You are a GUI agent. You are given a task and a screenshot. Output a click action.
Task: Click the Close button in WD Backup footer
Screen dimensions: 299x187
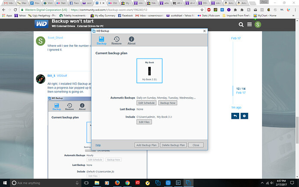coord(196,145)
